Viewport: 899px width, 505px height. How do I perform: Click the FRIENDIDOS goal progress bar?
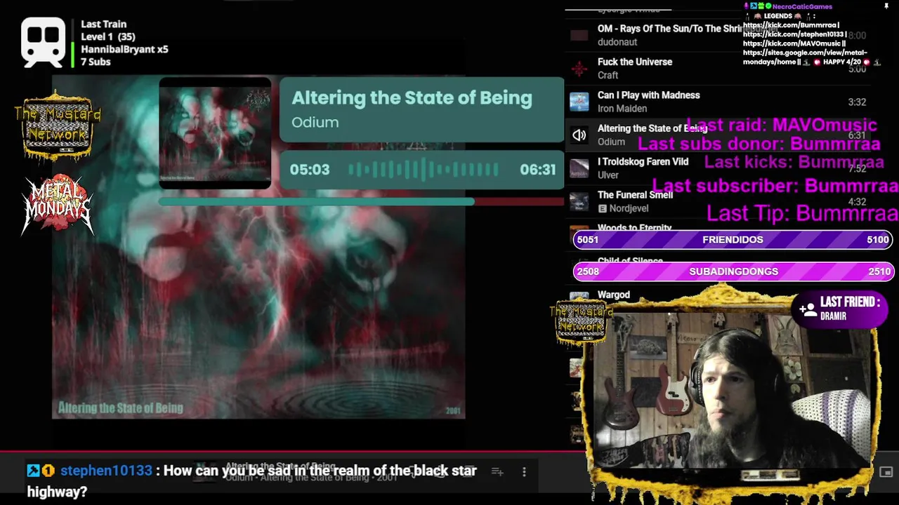coord(733,240)
